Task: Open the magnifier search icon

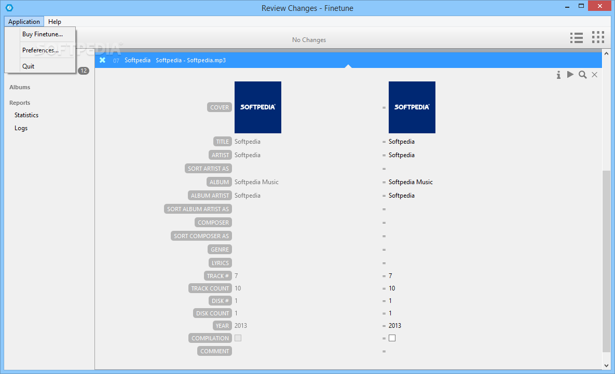Action: [x=583, y=75]
